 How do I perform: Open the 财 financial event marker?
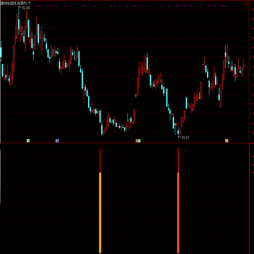[57, 141]
